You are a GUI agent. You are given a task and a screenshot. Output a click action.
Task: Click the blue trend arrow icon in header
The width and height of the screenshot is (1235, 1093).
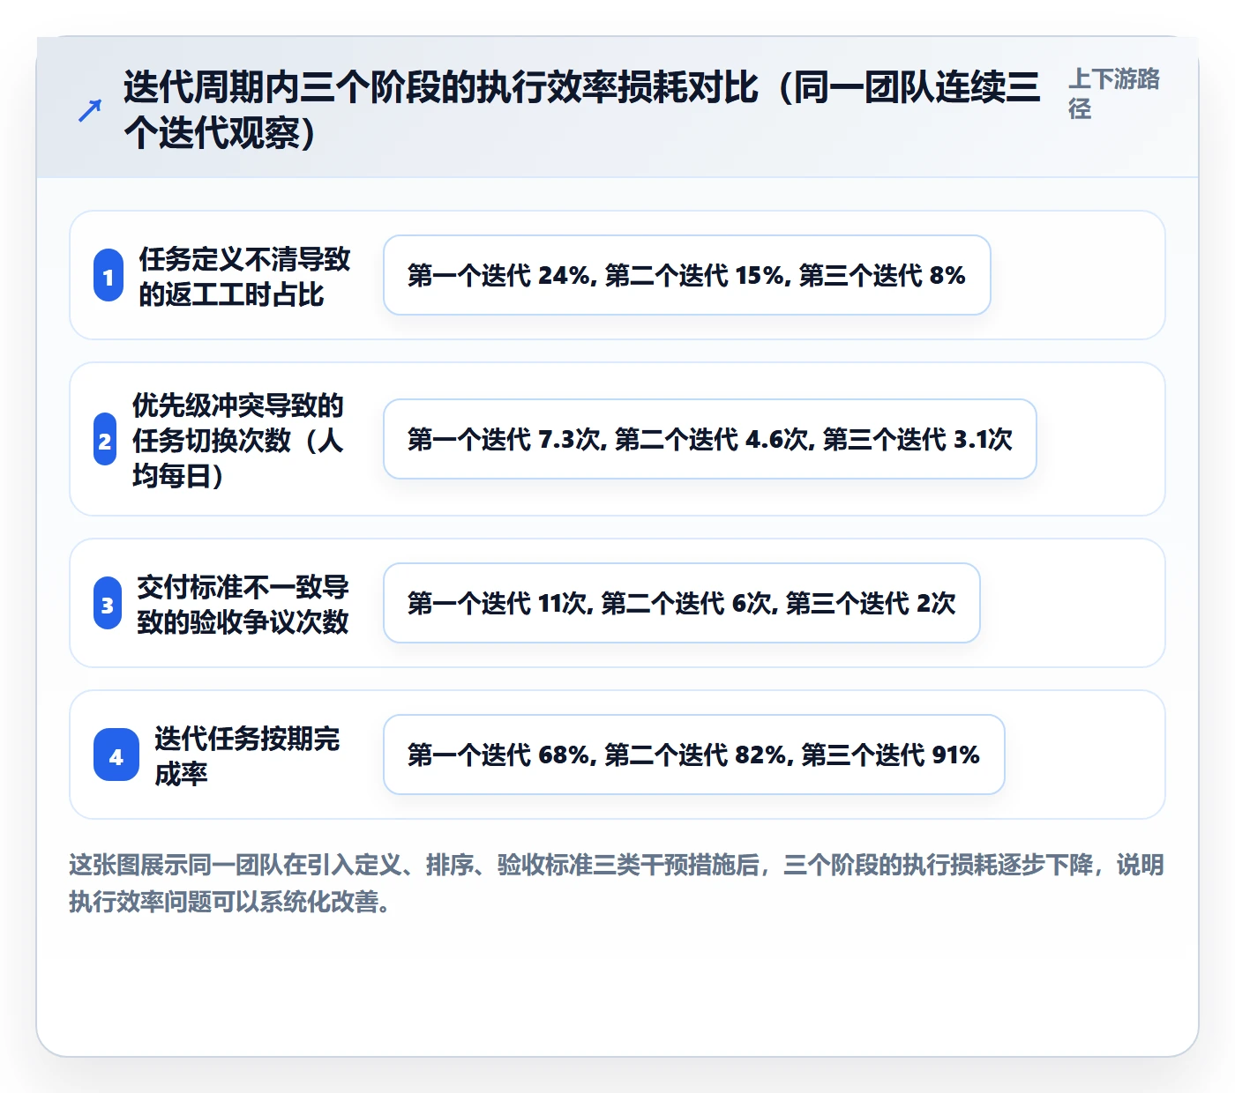[90, 110]
